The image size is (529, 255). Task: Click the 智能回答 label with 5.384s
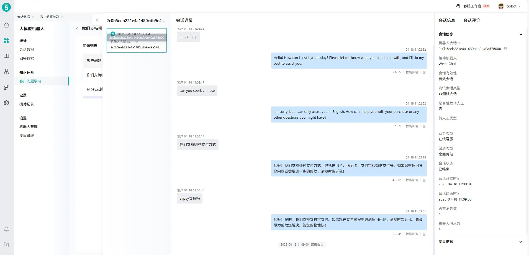(x=412, y=234)
